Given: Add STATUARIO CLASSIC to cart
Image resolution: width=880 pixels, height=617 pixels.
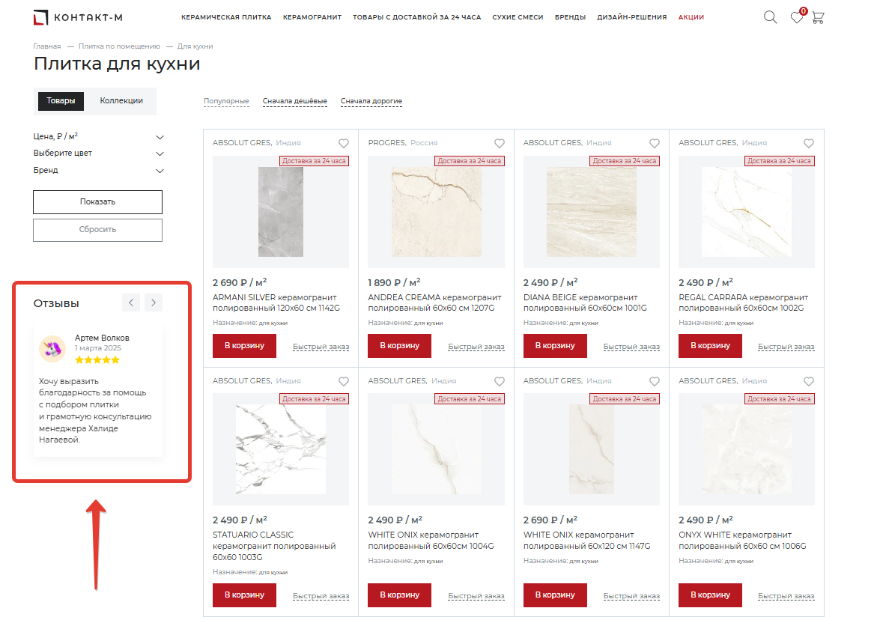Looking at the screenshot, I should point(244,595).
